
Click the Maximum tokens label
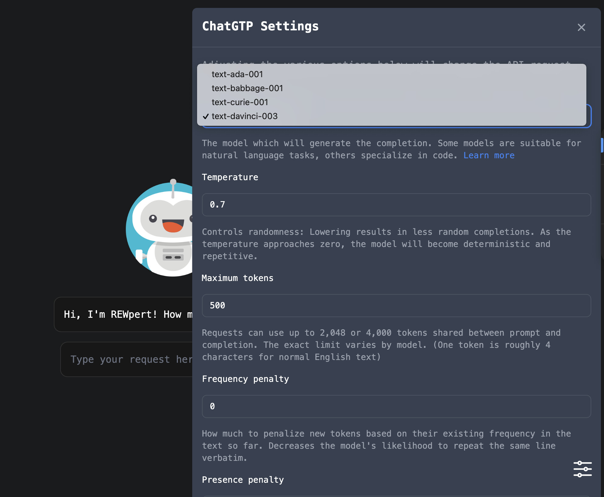(238, 278)
